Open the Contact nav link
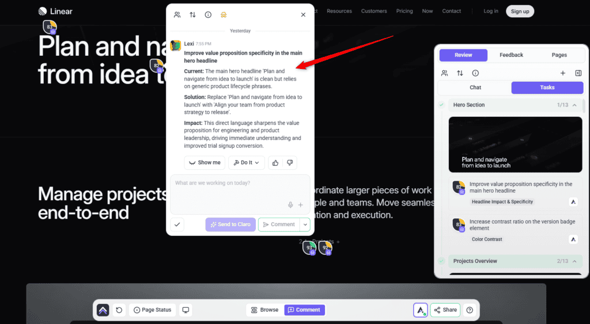590x324 pixels. coord(452,12)
